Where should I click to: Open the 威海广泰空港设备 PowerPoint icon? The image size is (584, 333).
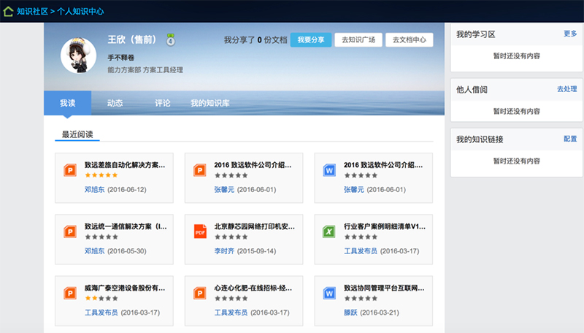click(x=70, y=293)
